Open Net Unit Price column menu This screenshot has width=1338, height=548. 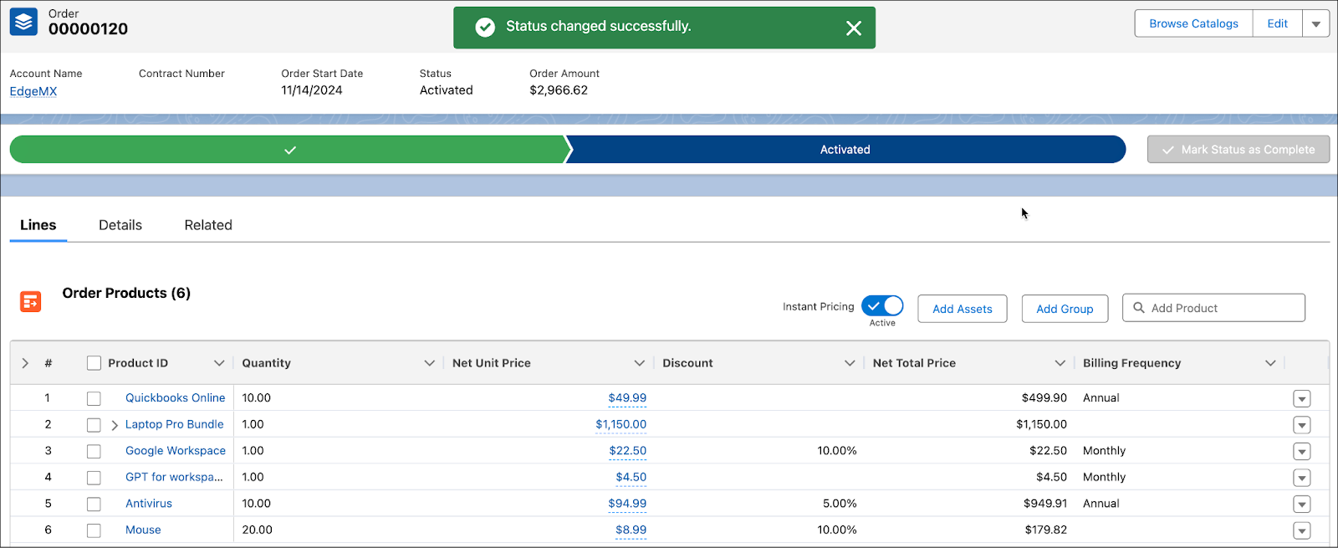pyautogui.click(x=639, y=363)
